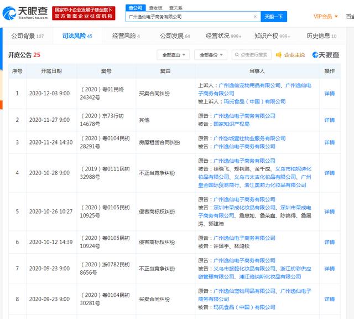Click the Tianyancha logo in header
The image size is (354, 319).
click(x=24, y=13)
